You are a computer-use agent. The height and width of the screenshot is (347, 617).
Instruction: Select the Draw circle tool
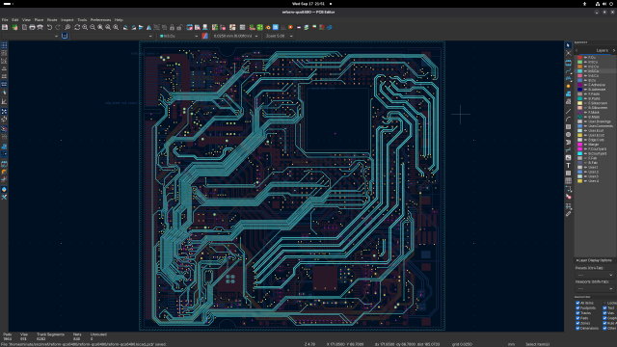point(568,135)
